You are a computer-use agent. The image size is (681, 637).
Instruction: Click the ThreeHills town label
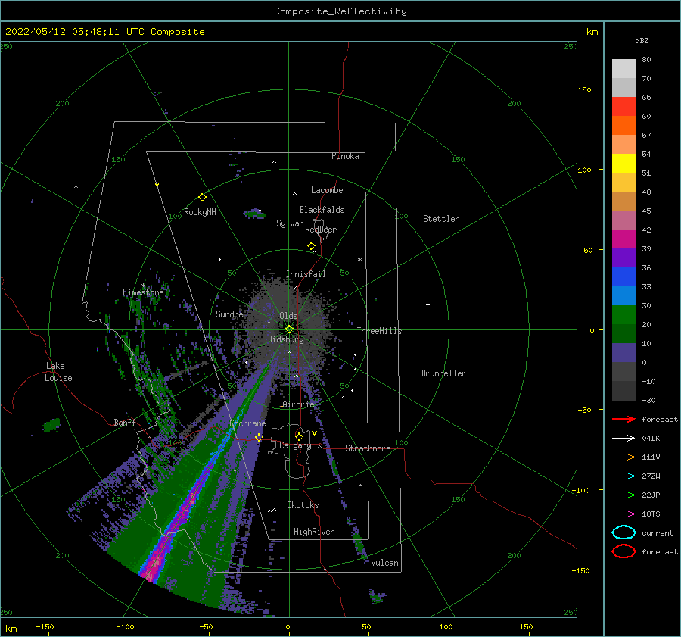pyautogui.click(x=379, y=331)
